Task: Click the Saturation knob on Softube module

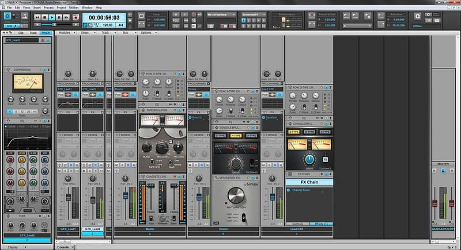Action: (236, 195)
